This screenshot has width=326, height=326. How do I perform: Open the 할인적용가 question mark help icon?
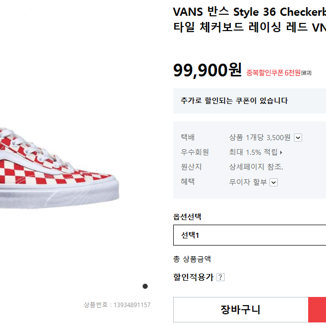click(221, 277)
